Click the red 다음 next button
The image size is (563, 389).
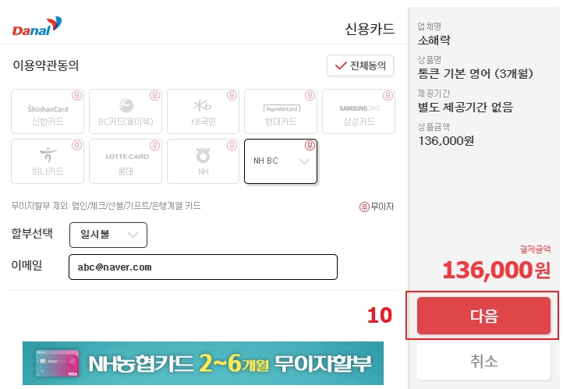[x=483, y=316]
